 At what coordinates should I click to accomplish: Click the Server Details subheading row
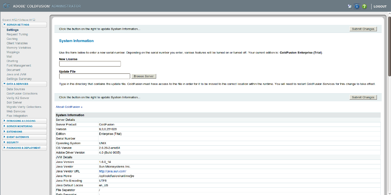pyautogui.click(x=218, y=120)
